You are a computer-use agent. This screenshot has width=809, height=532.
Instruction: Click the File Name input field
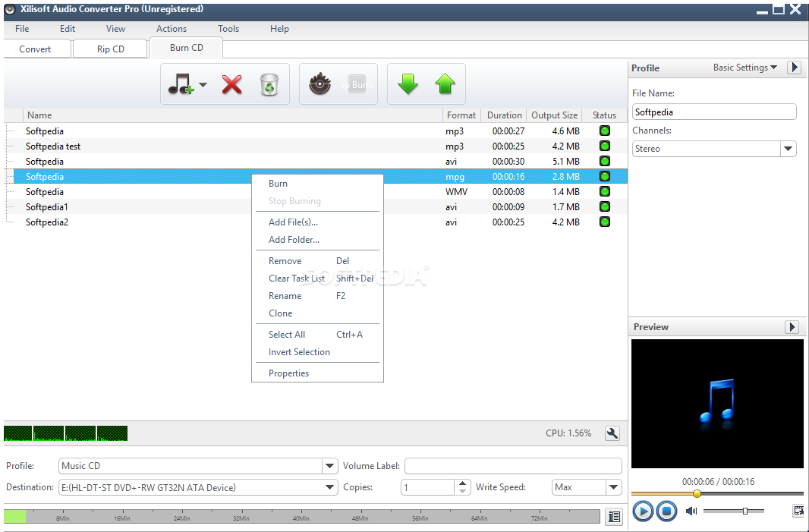point(714,112)
